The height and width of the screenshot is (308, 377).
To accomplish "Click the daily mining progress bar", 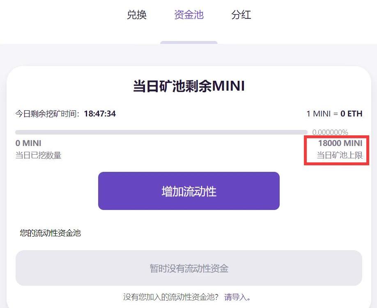I will 161,132.
